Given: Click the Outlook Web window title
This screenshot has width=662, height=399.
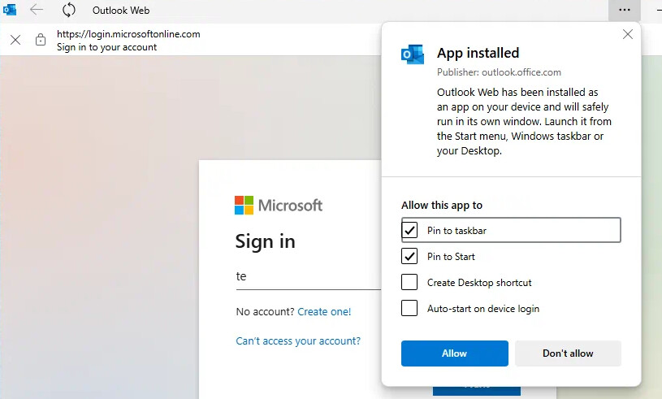Looking at the screenshot, I should tap(121, 10).
